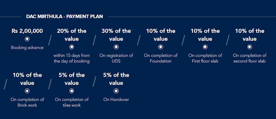This screenshot has height=119, width=276.
Task: Click the 'Rs 2,00,000' amount heading
Action: (27, 31)
